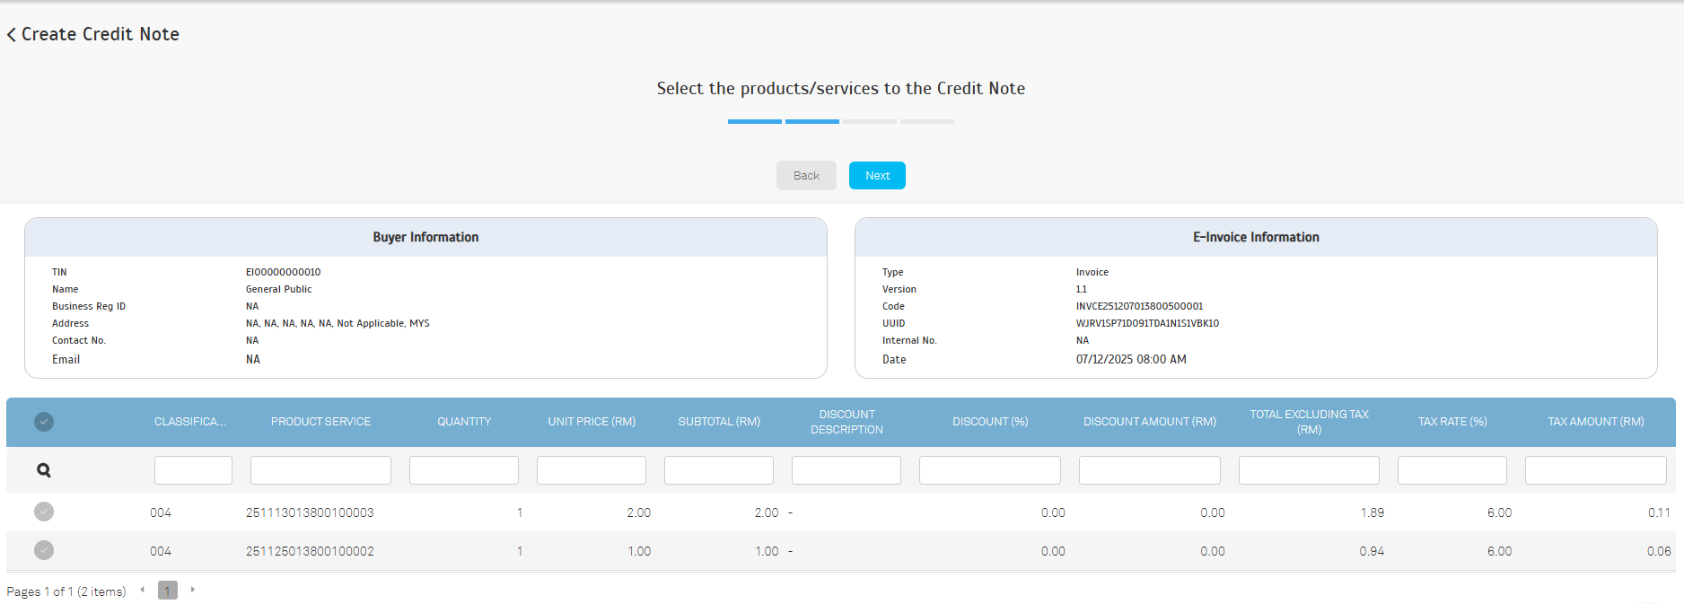Click the first step progress indicator bar
The height and width of the screenshot is (604, 1684).
tap(754, 121)
